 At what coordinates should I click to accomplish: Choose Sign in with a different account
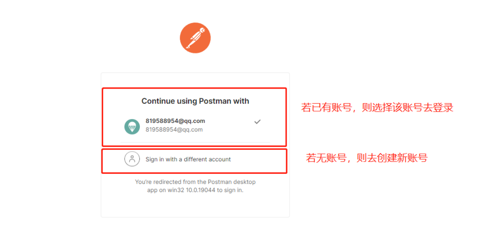click(x=188, y=159)
